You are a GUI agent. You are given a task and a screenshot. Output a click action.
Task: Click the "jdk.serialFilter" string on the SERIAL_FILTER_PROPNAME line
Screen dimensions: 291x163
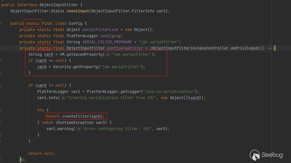[159, 42]
